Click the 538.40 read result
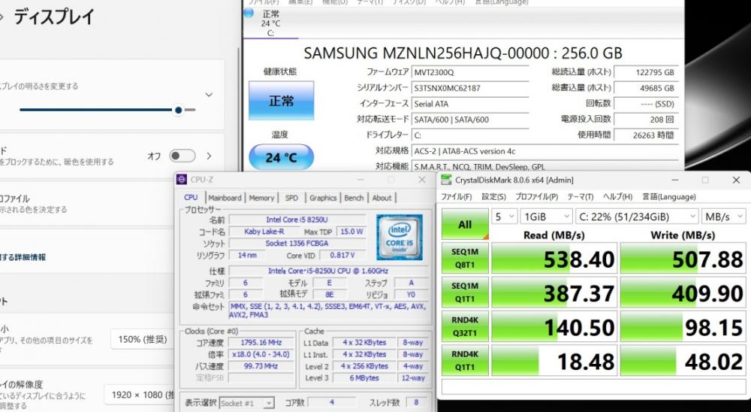The width and height of the screenshot is (751, 412). [554, 259]
